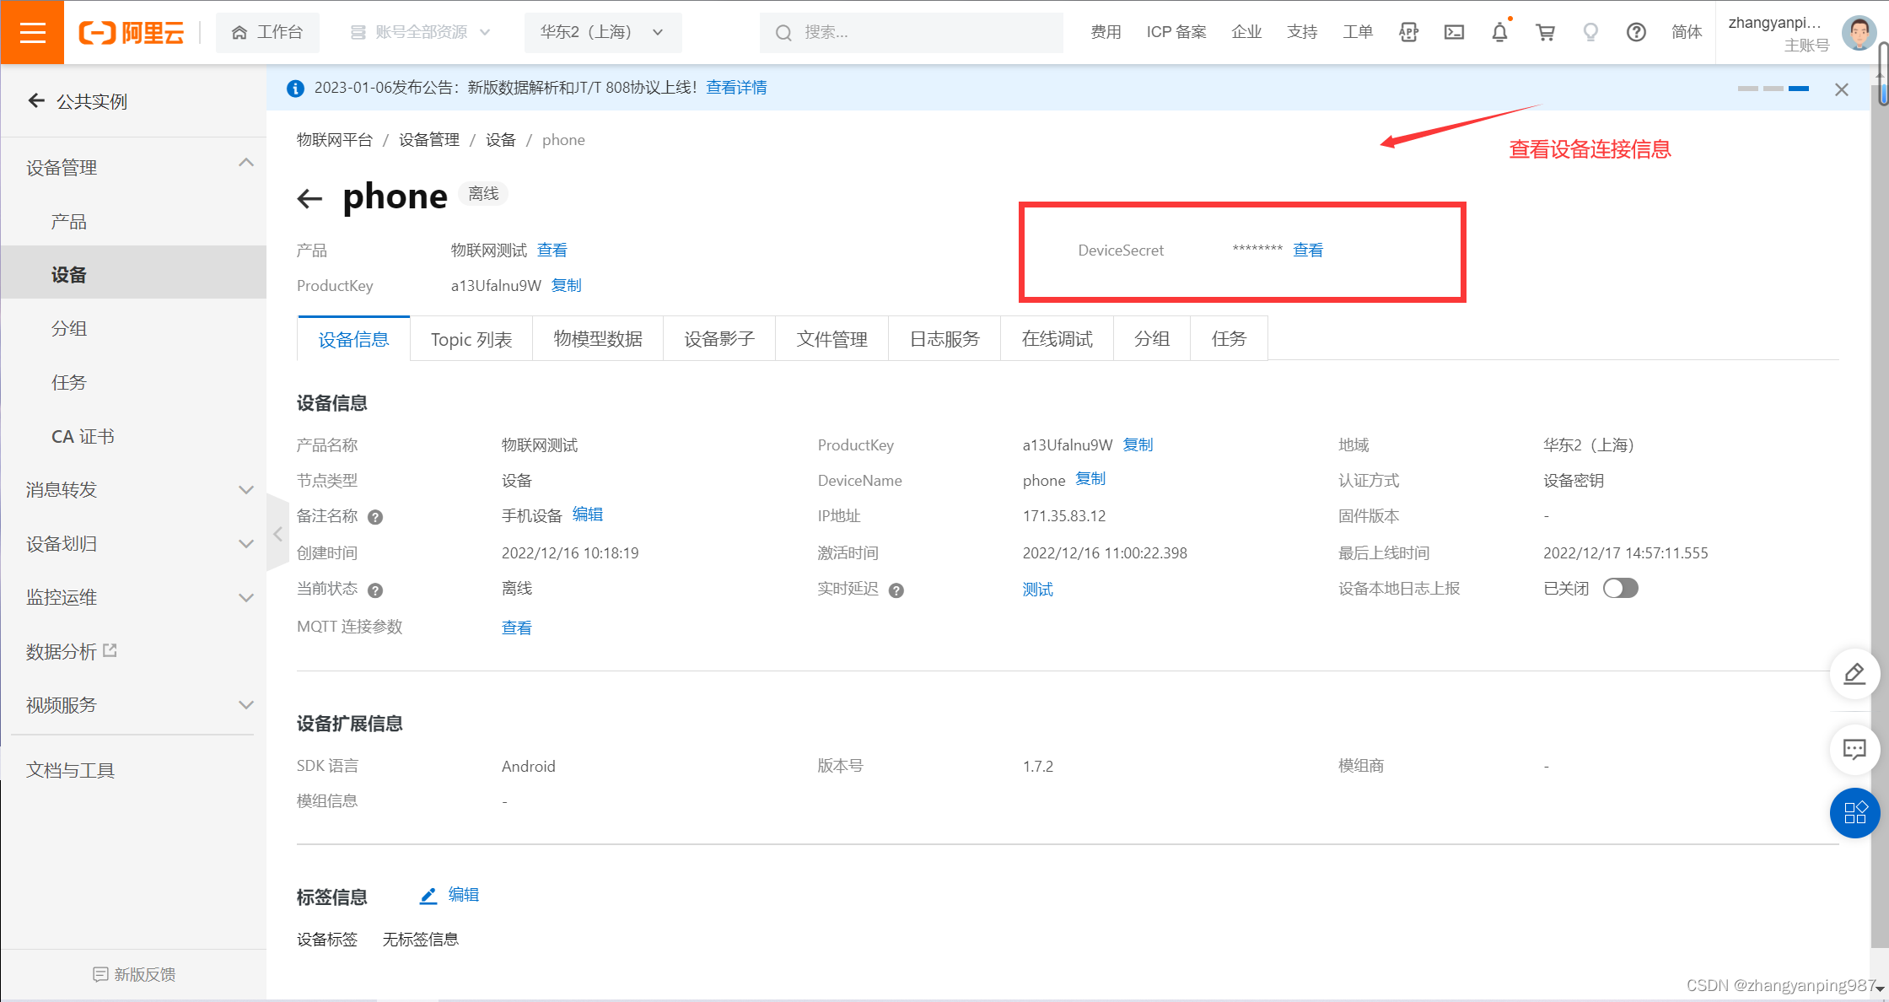The image size is (1889, 1002).
Task: Click the top search input field
Action: 911,32
